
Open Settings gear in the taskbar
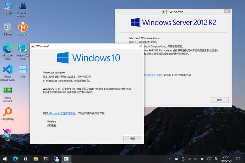[26, 159]
